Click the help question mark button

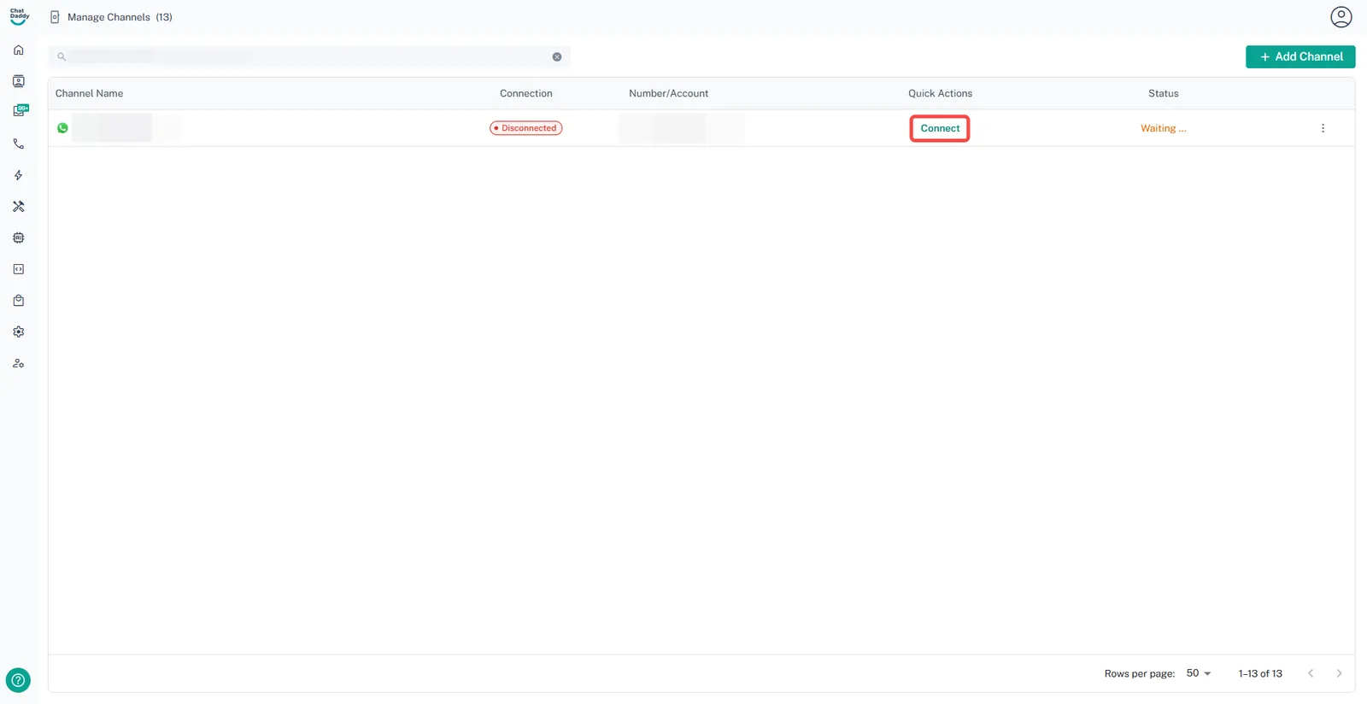click(18, 680)
